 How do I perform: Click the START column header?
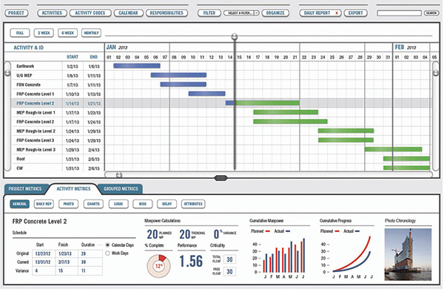coord(73,57)
